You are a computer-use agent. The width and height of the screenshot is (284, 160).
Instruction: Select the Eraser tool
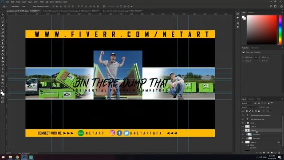click(3, 51)
